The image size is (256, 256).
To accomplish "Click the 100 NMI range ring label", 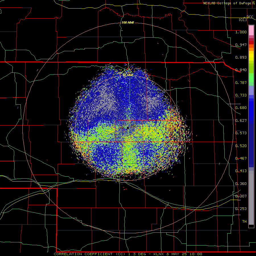I will coord(128,22).
